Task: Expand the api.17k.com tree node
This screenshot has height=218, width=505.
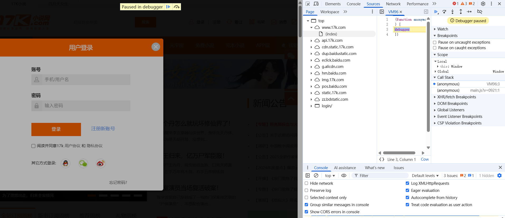Action: [311, 41]
